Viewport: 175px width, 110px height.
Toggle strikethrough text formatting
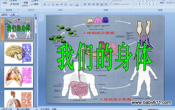coord(57,5)
